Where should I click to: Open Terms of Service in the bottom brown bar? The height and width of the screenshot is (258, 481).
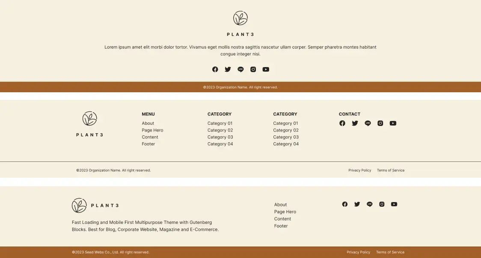[x=390, y=252]
